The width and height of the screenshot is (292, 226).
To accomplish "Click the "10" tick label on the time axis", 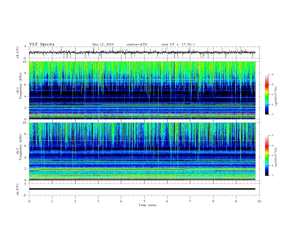I will (x=259, y=201).
